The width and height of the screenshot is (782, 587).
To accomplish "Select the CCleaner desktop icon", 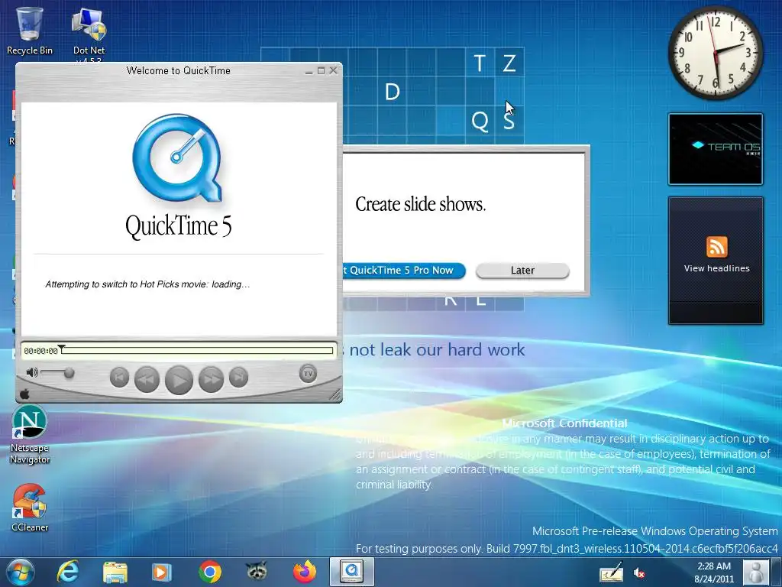I will click(30, 508).
